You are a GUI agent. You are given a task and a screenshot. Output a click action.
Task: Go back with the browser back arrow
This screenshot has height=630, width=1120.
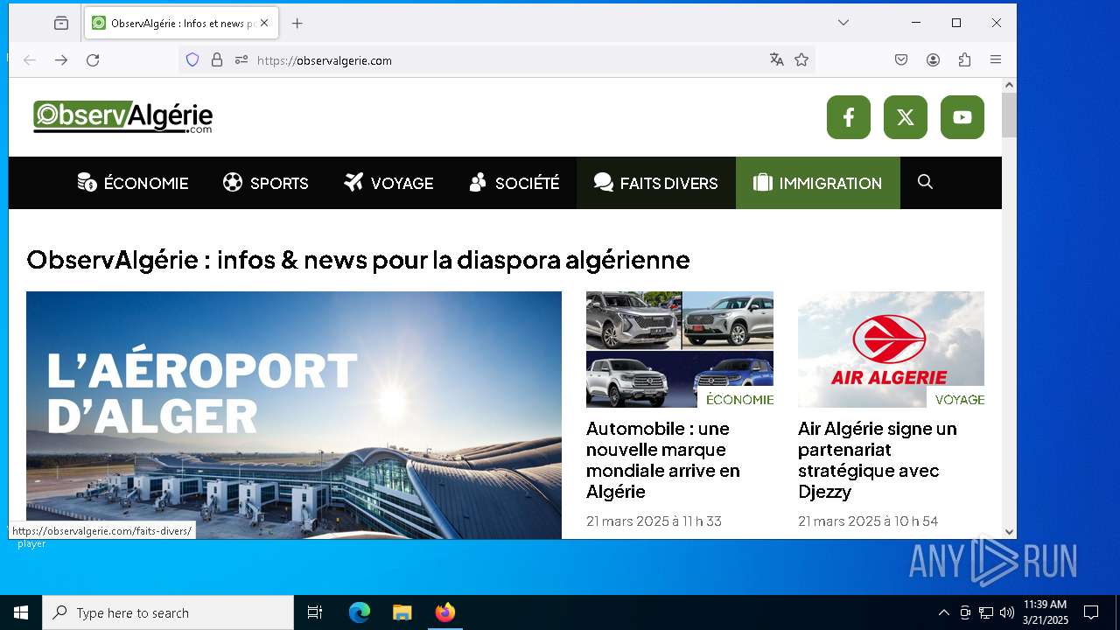30,60
